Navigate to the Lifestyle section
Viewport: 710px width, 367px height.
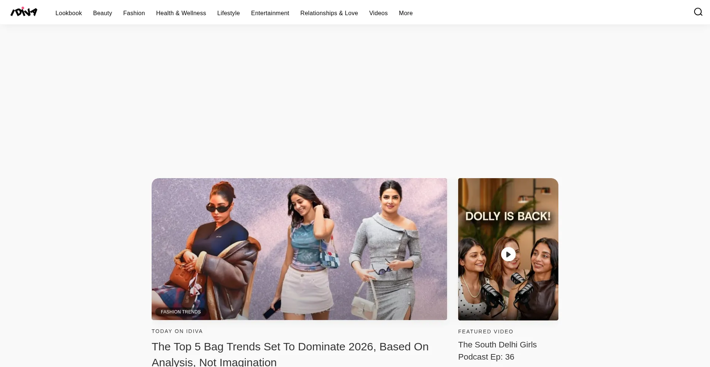click(x=228, y=13)
